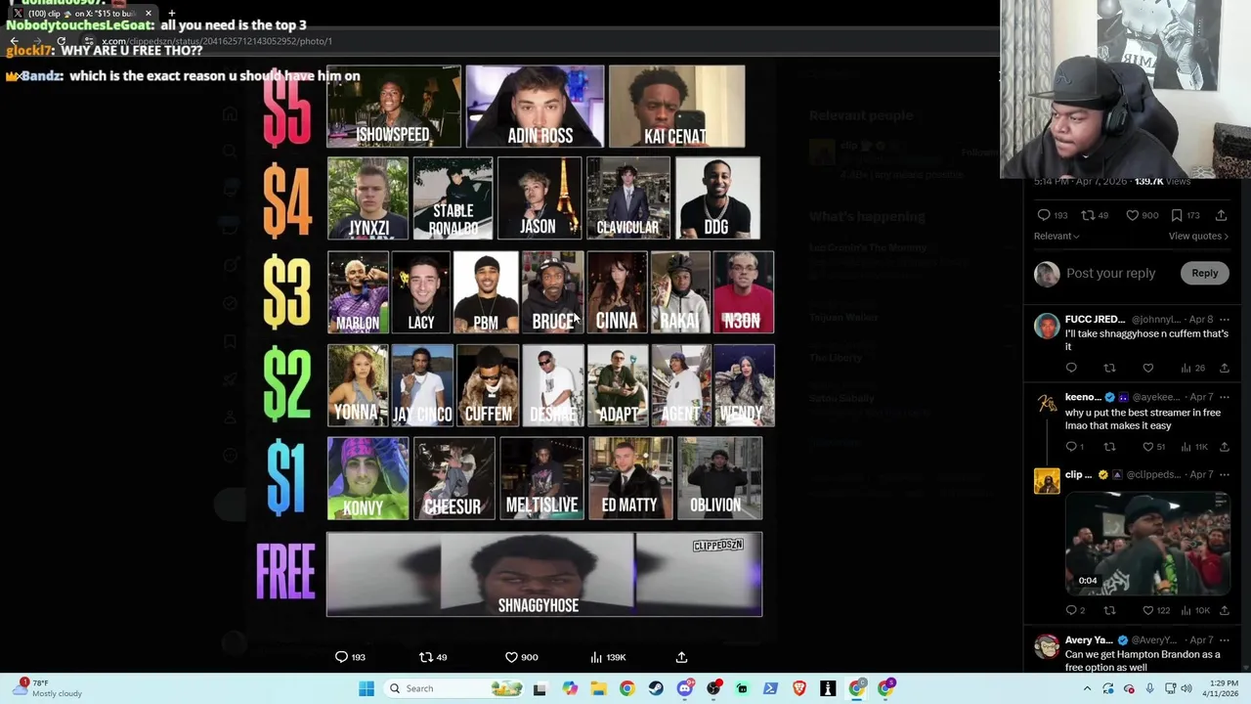Open the volume control in tray
This screenshot has height=704, width=1251.
point(1188,688)
